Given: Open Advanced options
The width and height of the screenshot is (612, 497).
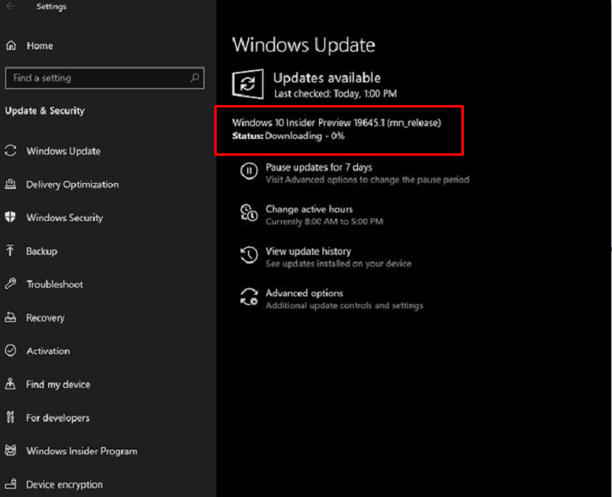Looking at the screenshot, I should click(x=305, y=293).
